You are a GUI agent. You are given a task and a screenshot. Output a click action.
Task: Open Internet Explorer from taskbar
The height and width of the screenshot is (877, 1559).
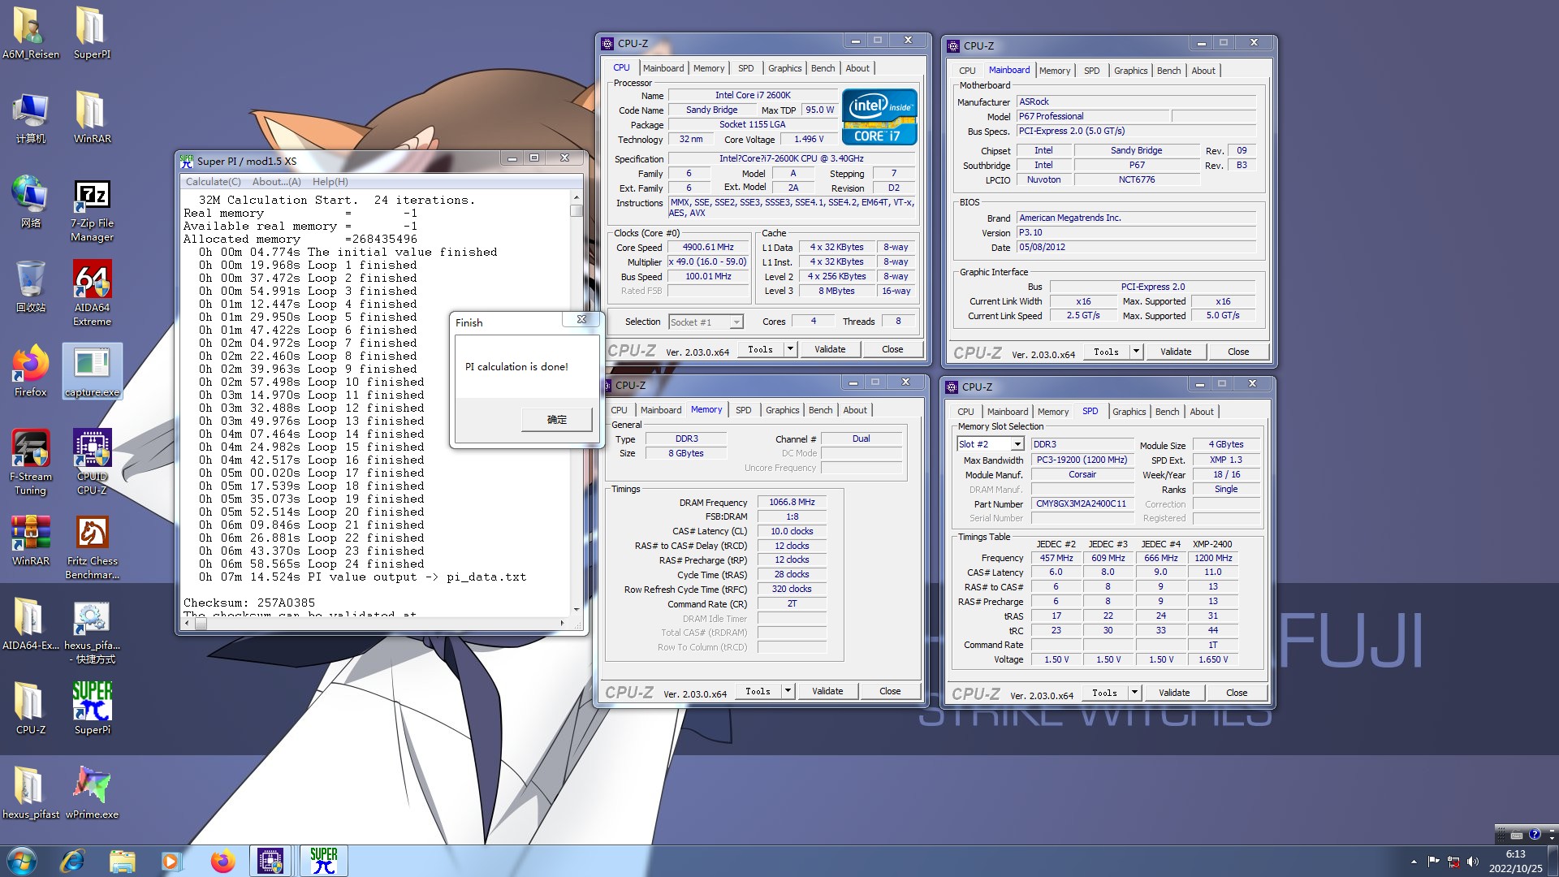coord(72,861)
